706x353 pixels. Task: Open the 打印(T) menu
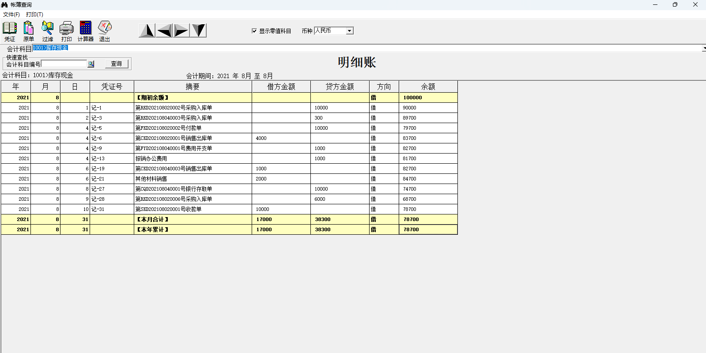(x=34, y=15)
